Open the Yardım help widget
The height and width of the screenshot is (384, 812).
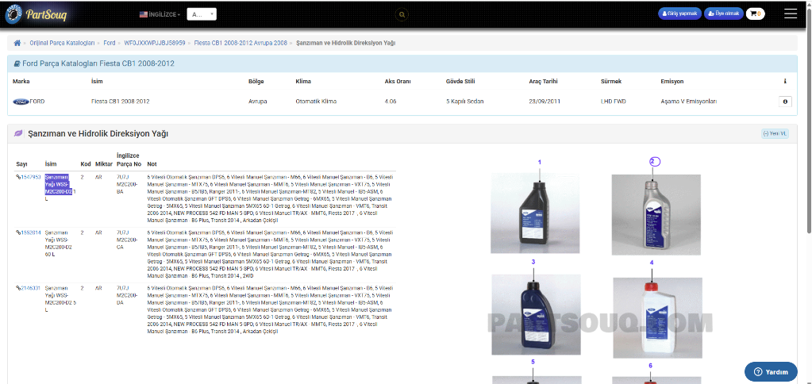pyautogui.click(x=770, y=371)
